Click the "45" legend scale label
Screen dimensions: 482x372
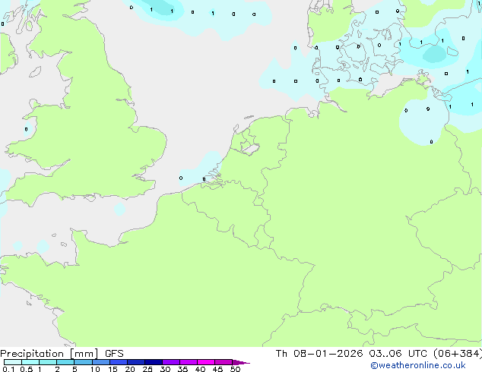pyautogui.click(x=217, y=369)
